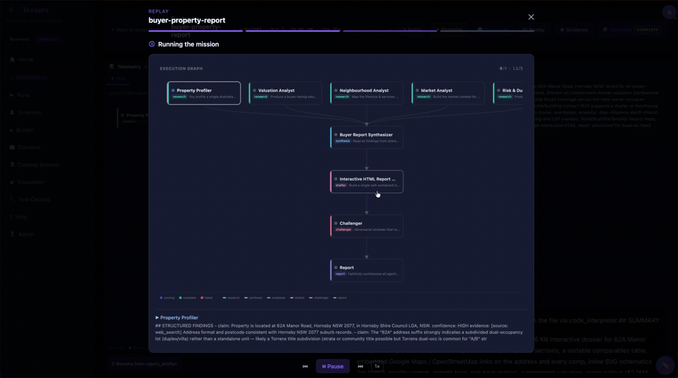This screenshot has width=678, height=378.
Task: Click the Attention bell icon in sidebar
Action: (12, 113)
